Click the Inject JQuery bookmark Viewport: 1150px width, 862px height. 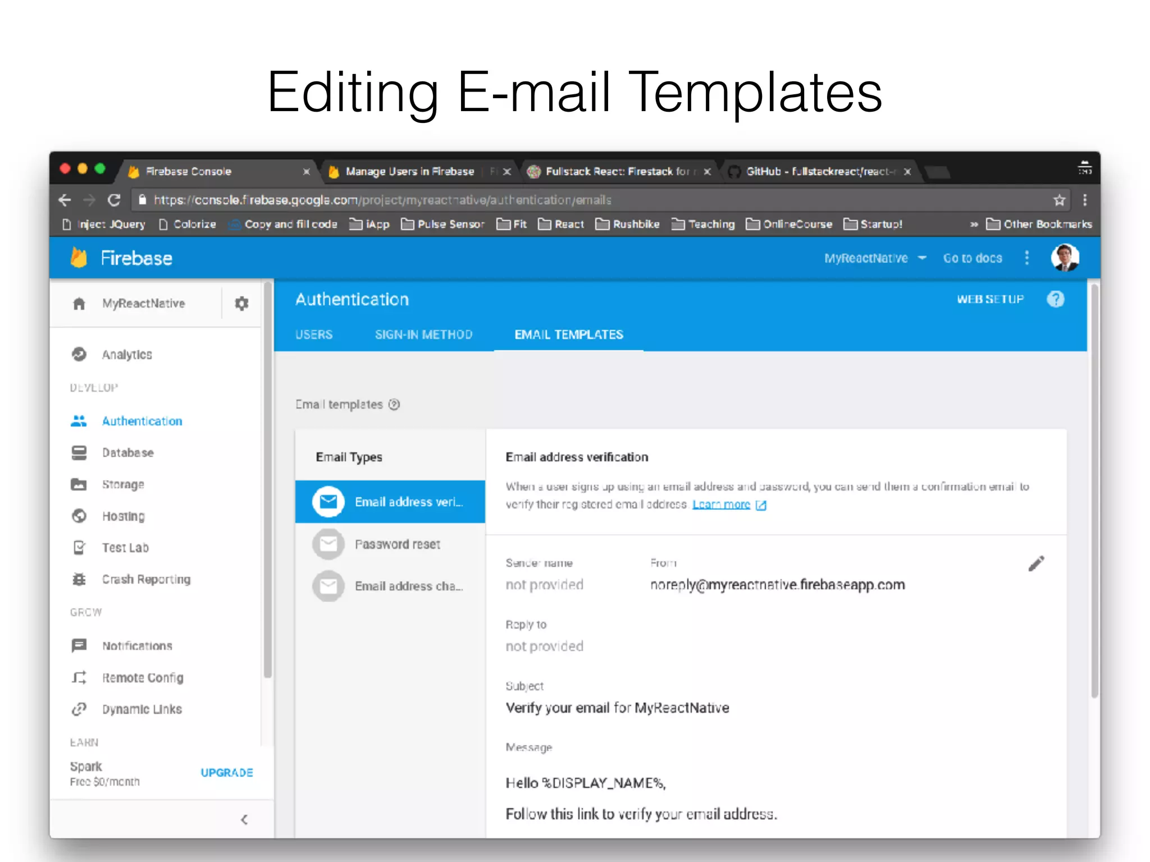click(104, 224)
